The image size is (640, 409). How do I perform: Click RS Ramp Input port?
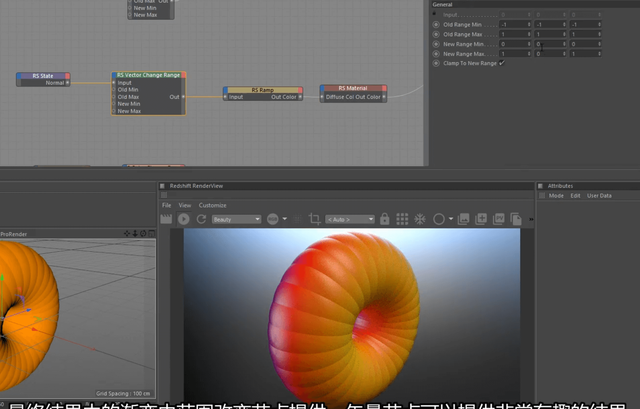pos(225,97)
